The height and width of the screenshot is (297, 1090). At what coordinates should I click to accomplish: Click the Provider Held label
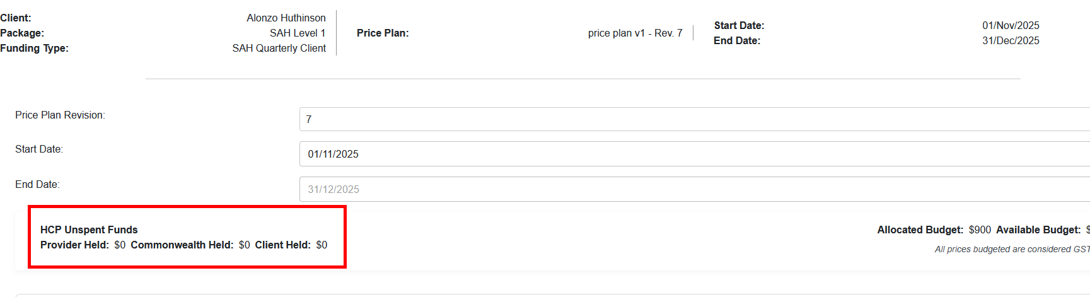(74, 245)
